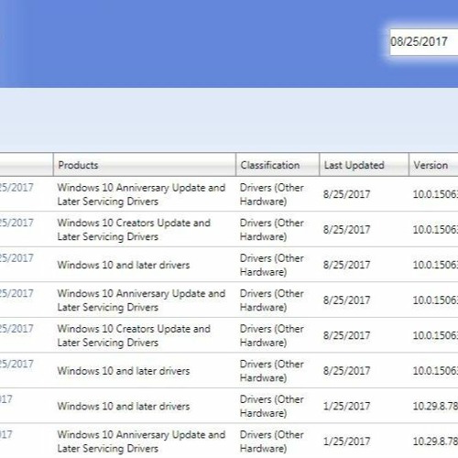Screen dimensions: 458x458
Task: Click version 10.29.8.78 in 'Windows 10 and later drivers' row
Action: pos(435,406)
